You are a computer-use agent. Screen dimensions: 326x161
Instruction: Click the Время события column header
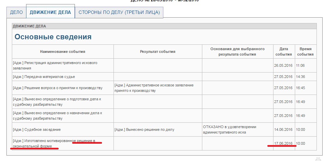[x=305, y=52]
